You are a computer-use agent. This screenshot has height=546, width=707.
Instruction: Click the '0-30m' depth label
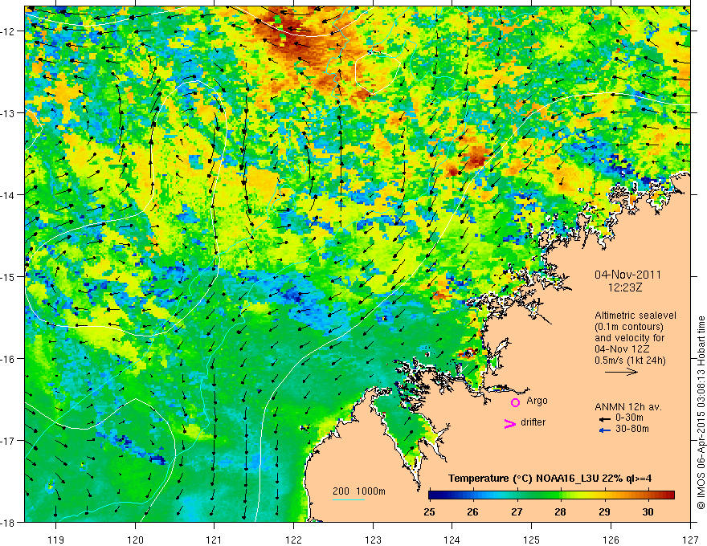click(x=629, y=418)
